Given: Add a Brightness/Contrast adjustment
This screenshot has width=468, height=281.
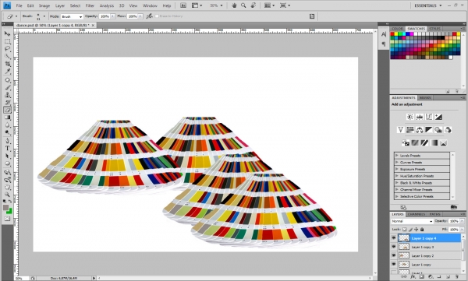Looking at the screenshot, I should tap(410, 117).
